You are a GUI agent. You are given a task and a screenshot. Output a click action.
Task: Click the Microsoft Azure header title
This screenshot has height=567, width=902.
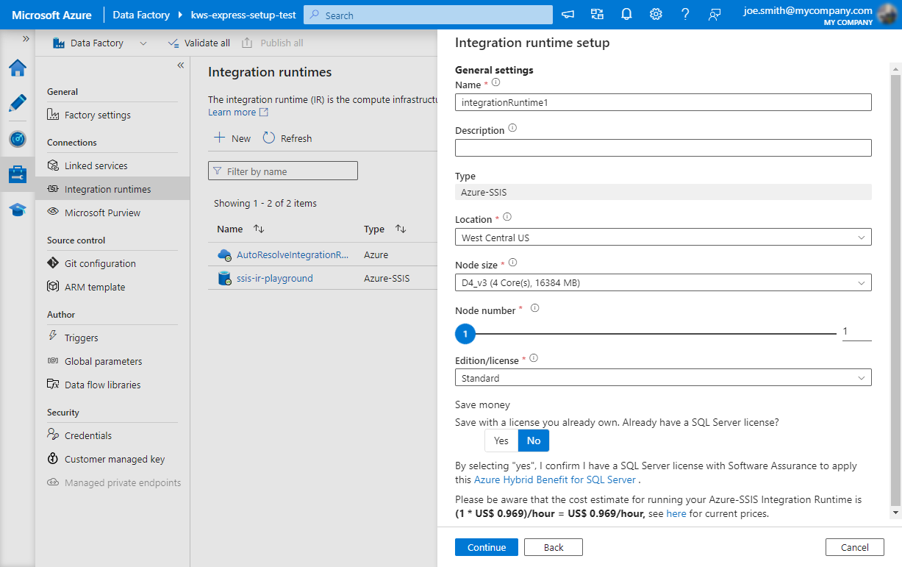[51, 15]
